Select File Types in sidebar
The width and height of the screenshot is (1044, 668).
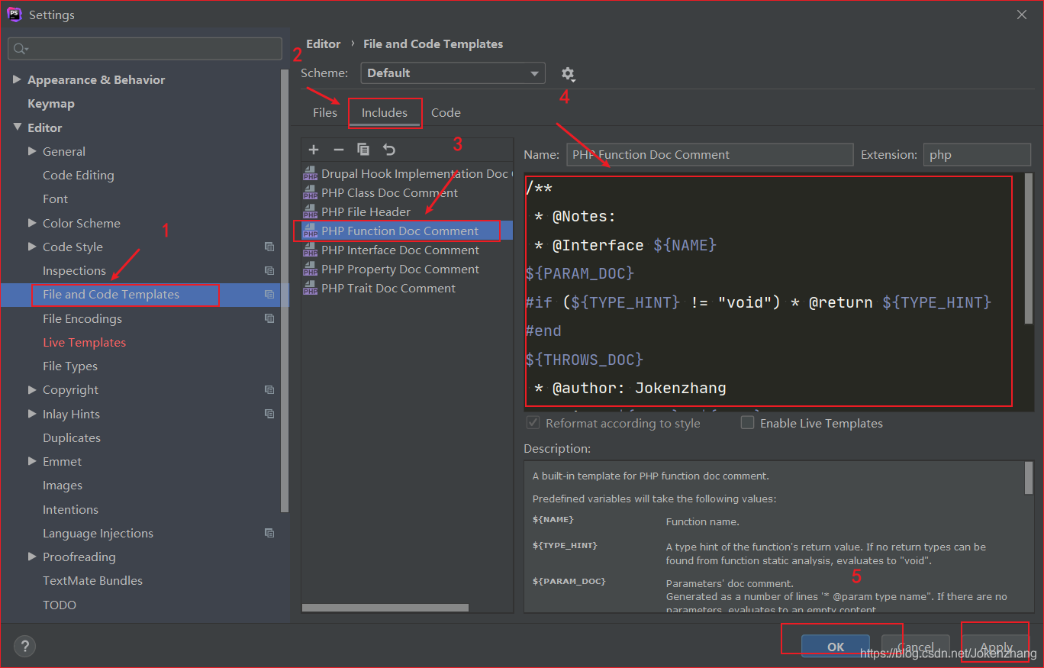click(x=70, y=366)
